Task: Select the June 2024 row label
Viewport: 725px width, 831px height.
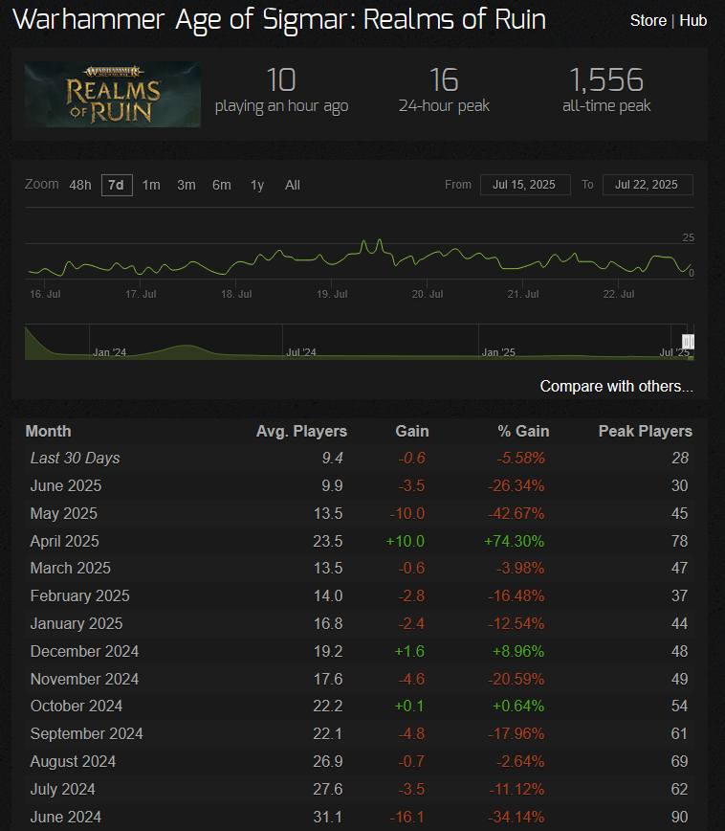Action: (66, 816)
